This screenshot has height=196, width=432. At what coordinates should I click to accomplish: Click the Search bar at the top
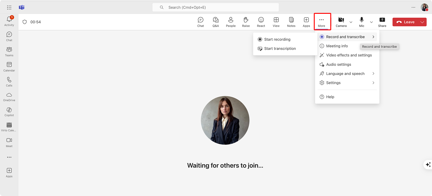215,7
